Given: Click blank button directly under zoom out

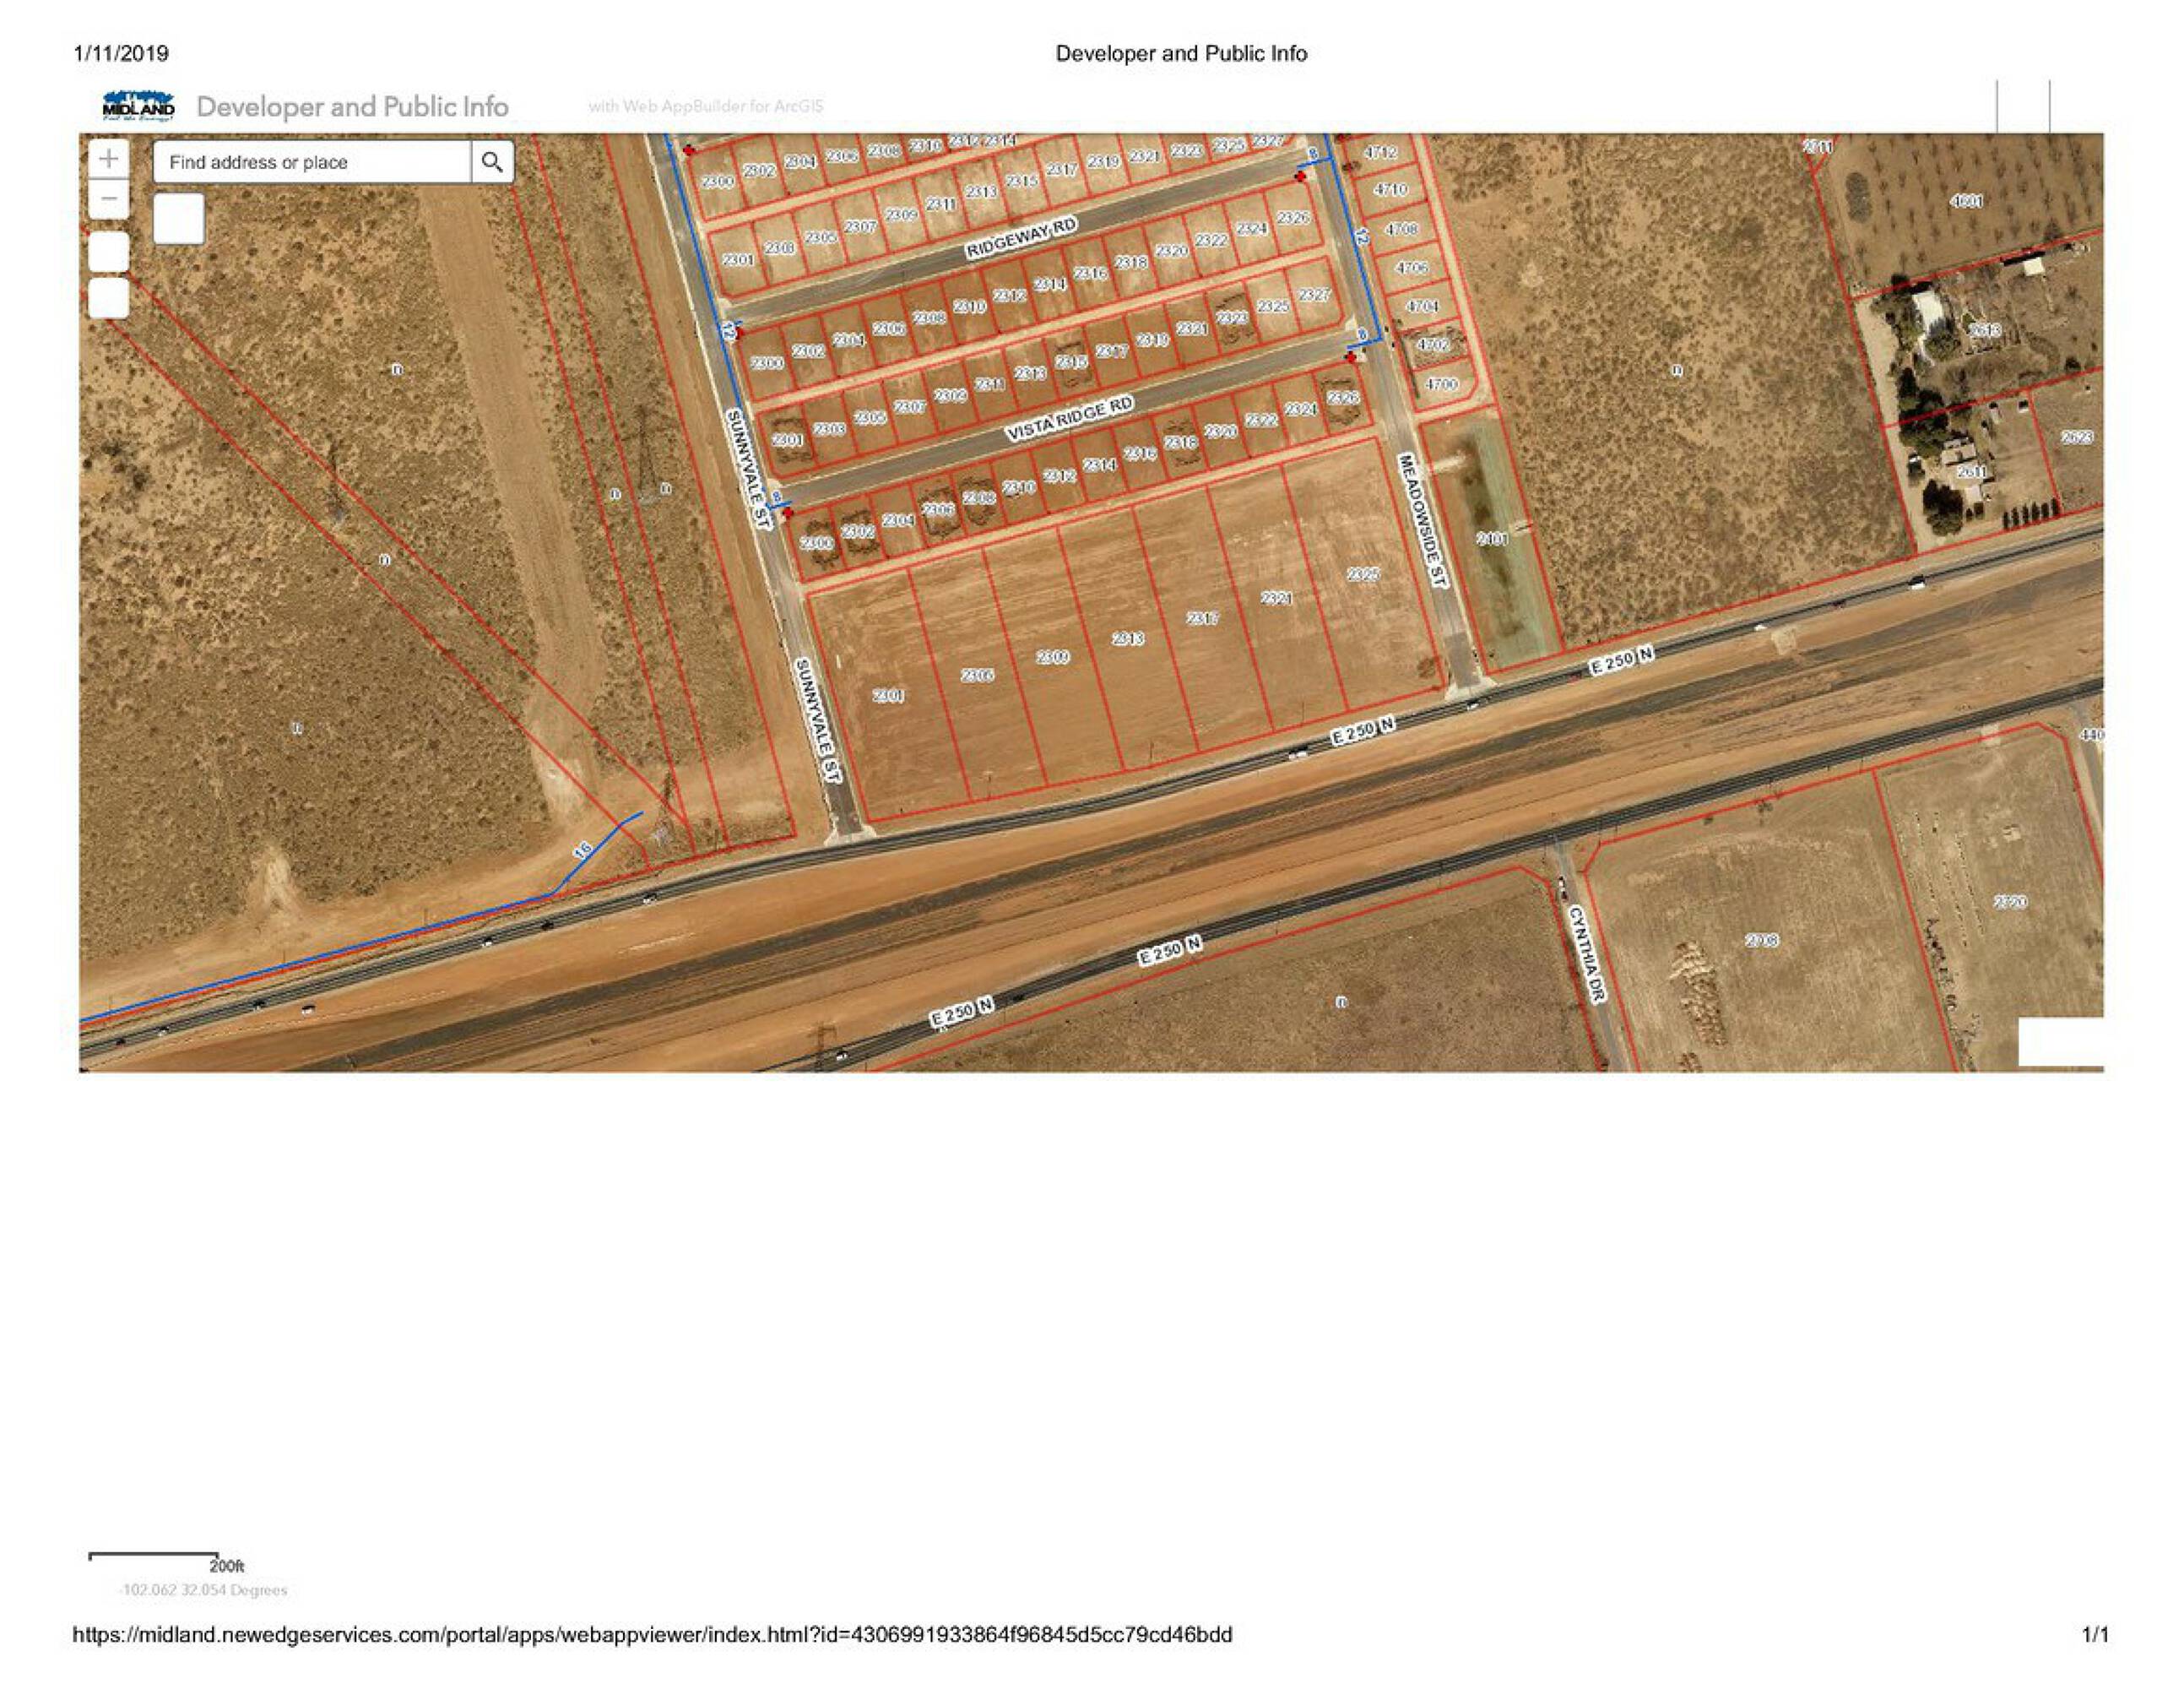Looking at the screenshot, I should tap(109, 253).
